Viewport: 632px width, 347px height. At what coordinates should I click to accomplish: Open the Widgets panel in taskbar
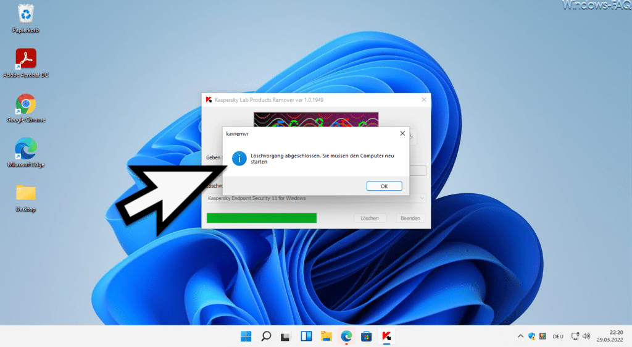(306, 336)
